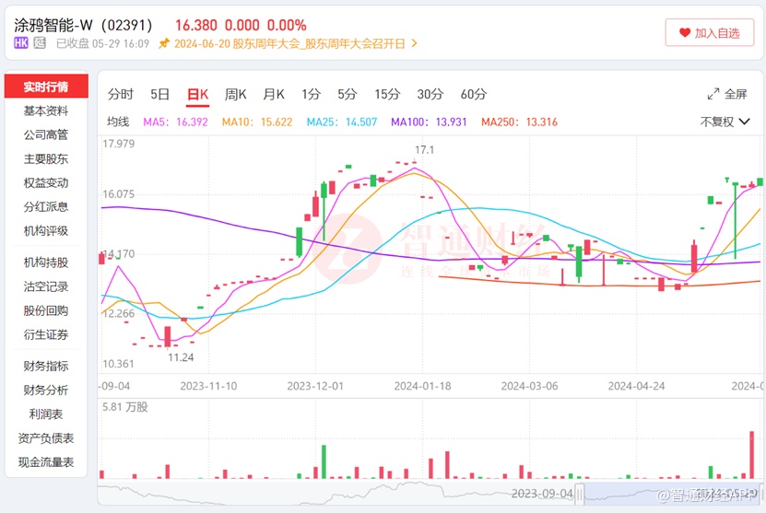This screenshot has width=766, height=513.
Task: Show the 1分 interval chart
Action: (312, 94)
